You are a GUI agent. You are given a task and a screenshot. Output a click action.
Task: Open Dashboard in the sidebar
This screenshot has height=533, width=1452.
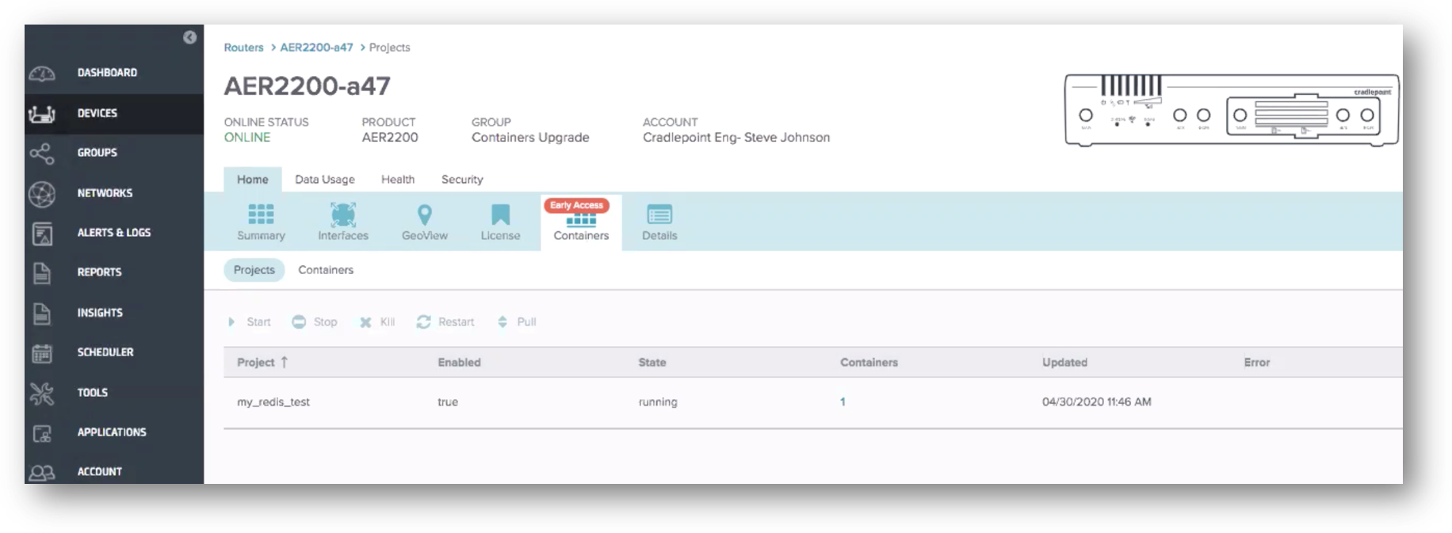(107, 73)
